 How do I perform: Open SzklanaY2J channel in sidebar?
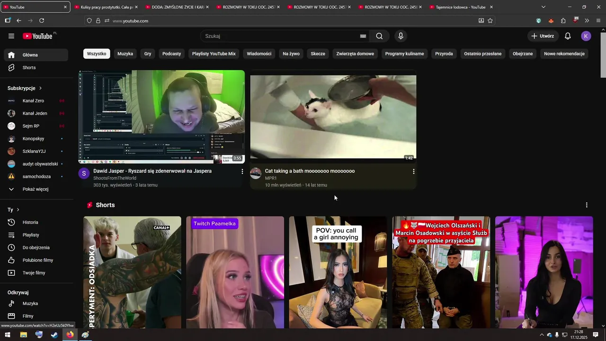36,151
